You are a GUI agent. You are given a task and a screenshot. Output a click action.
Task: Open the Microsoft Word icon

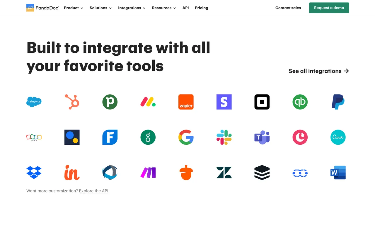click(x=338, y=173)
